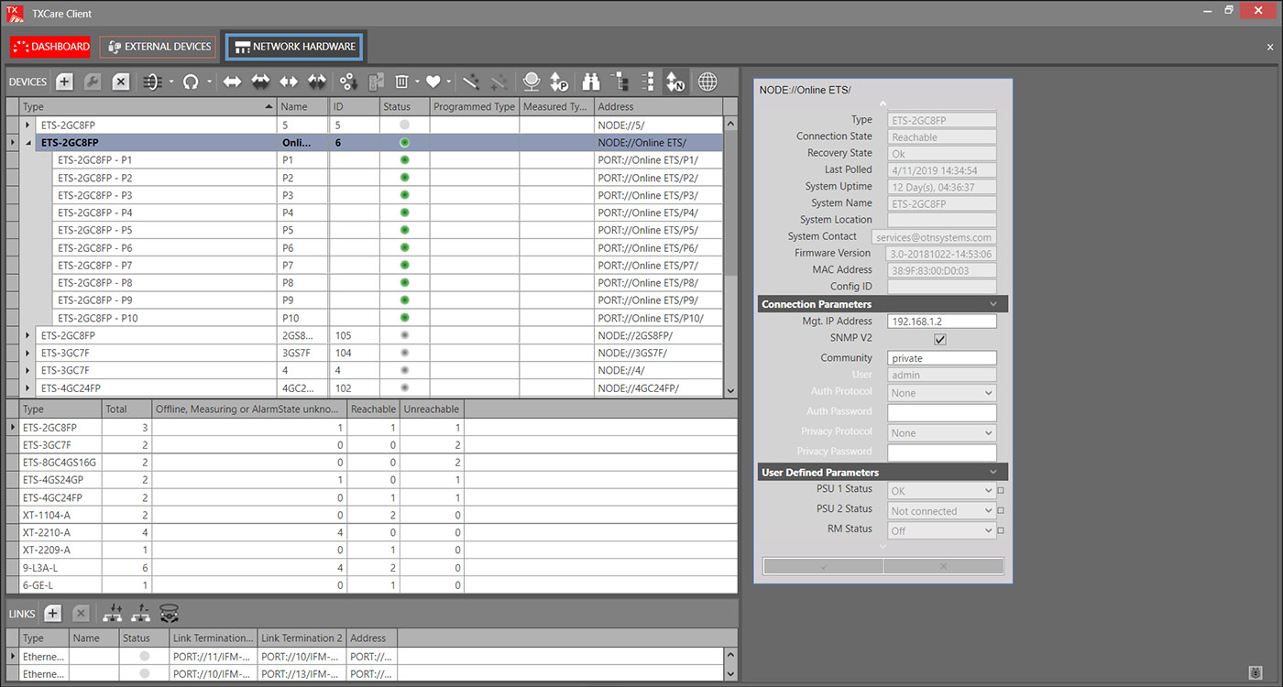Expand the ETS-2GC8FP node named 5
The width and height of the screenshot is (1283, 687).
(27, 125)
